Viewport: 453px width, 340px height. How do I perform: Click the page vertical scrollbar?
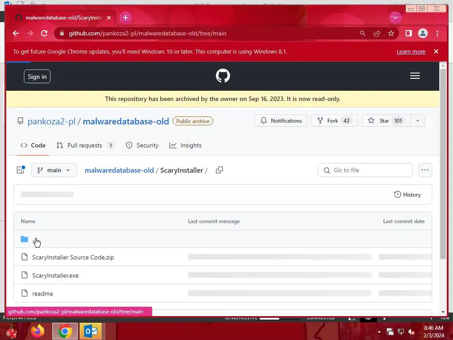pos(443,164)
